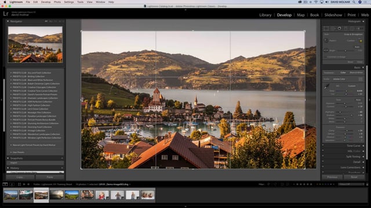Switch to the Library module
371x208 pixels.
(265, 15)
